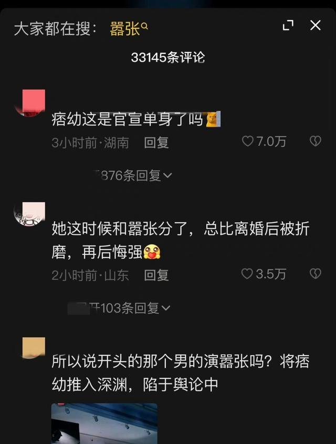Expand the 103条回复 thread
The width and height of the screenshot is (336, 444).
[119, 308]
